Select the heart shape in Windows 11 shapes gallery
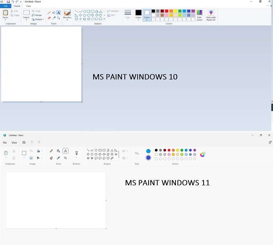Screen dimensions: 273x245 tap(108, 158)
